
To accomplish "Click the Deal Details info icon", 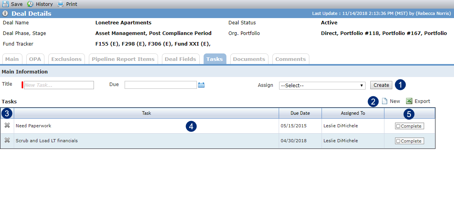I will (5, 14).
